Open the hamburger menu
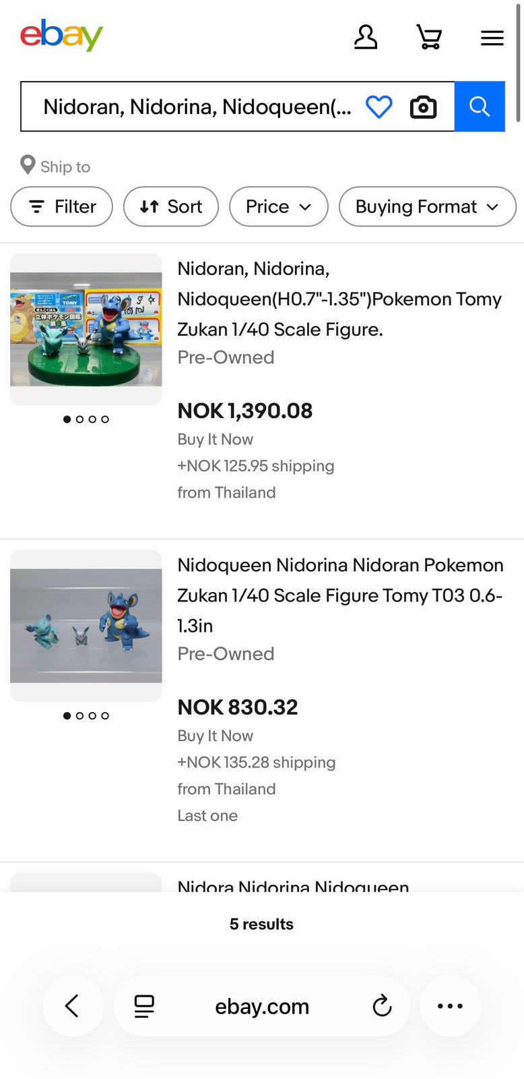This screenshot has height=1079, width=524. coord(492,38)
